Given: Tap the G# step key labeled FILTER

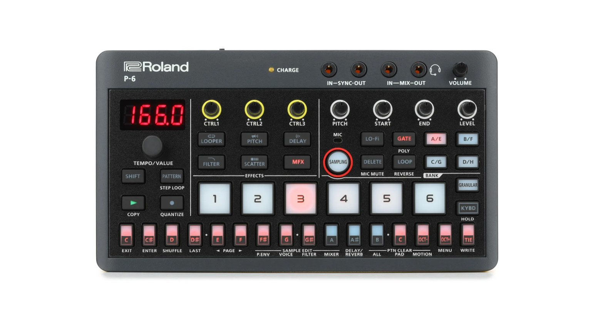Looking at the screenshot, I should pyautogui.click(x=309, y=235).
